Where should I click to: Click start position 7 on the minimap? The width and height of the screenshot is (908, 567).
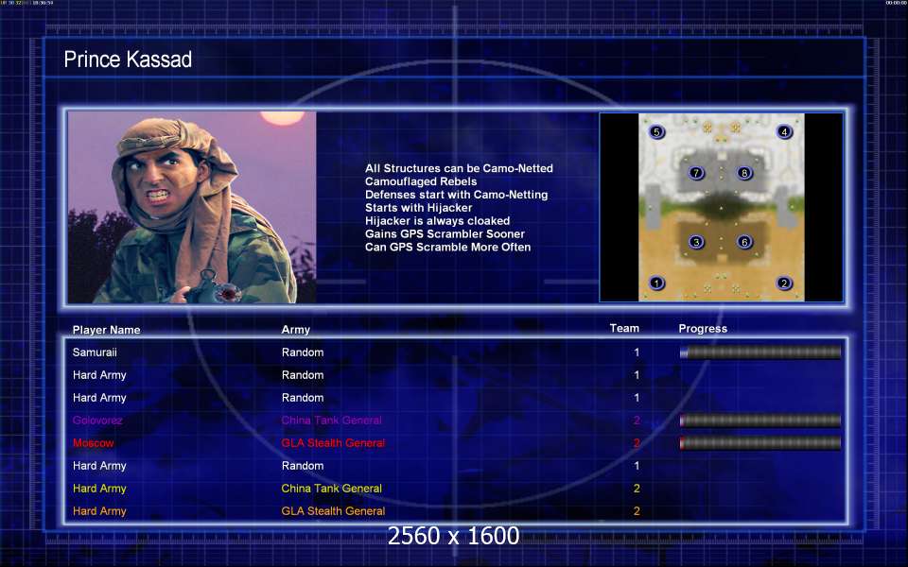pyautogui.click(x=696, y=172)
